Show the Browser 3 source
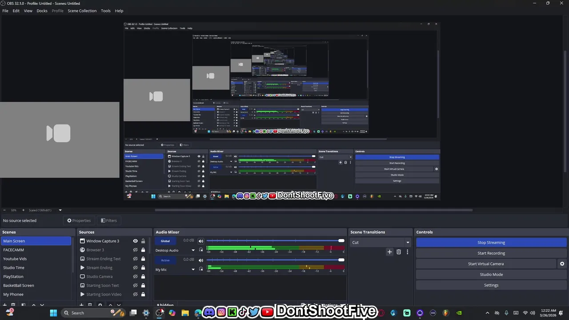This screenshot has width=569, height=320. coord(135,250)
